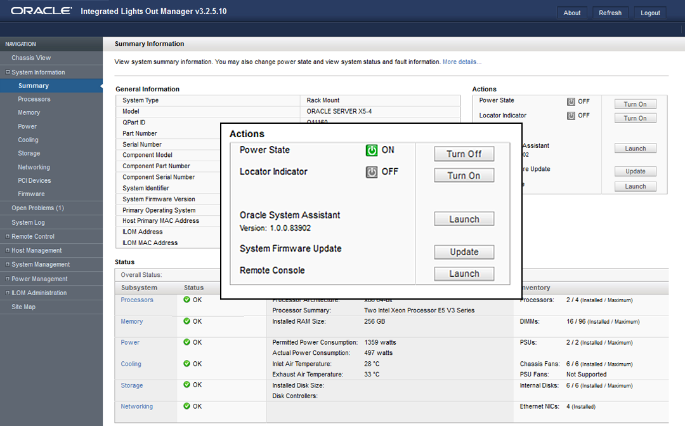Click the Power OK status checkmark icon
This screenshot has width=685, height=426.
coord(187,342)
